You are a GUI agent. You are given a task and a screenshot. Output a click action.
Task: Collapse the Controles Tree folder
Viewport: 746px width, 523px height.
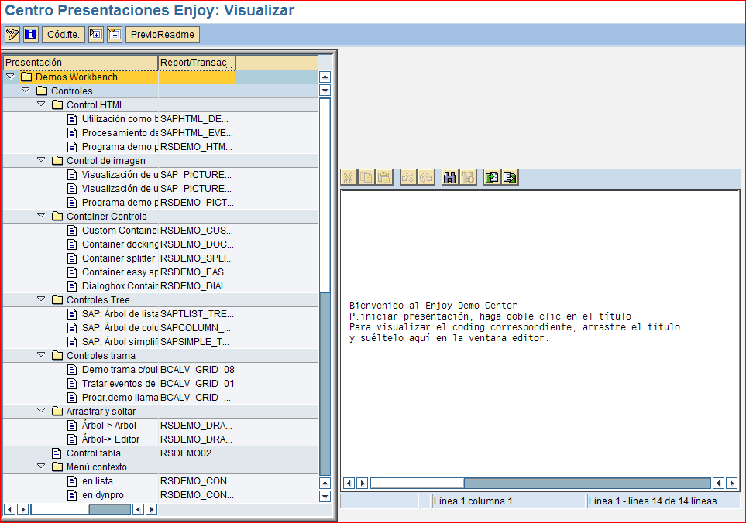[x=41, y=299]
